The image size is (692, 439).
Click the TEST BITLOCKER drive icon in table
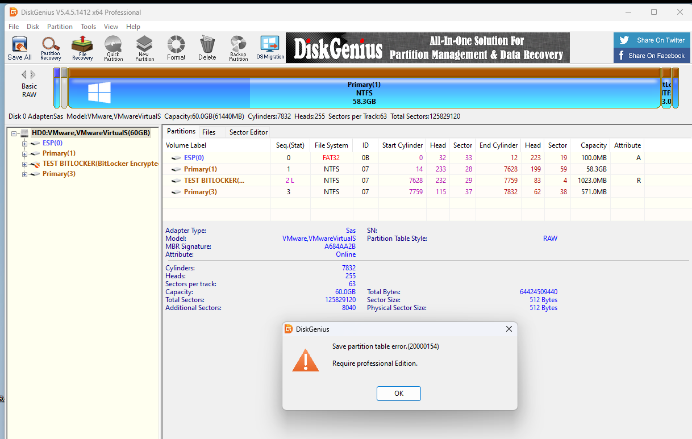(x=176, y=181)
